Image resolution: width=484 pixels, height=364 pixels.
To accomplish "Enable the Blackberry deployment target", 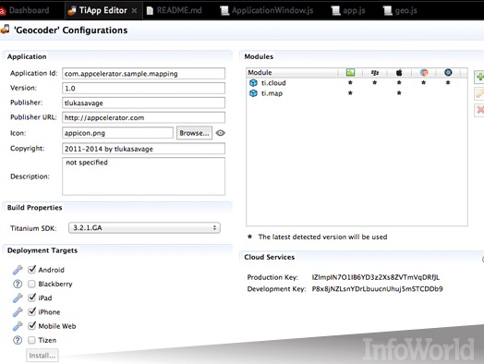I will click(x=31, y=284).
